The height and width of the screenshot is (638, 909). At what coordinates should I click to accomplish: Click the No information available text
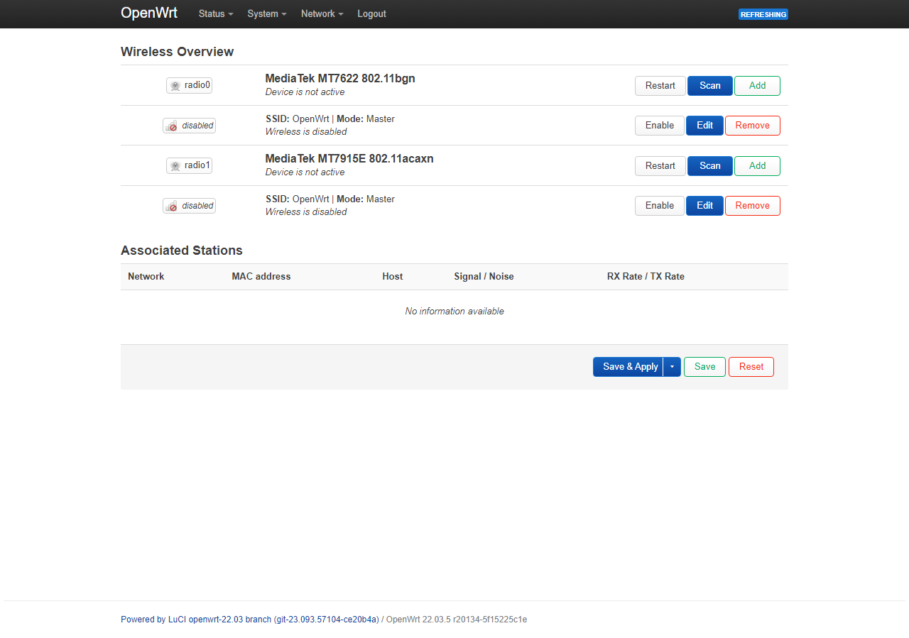coord(454,312)
